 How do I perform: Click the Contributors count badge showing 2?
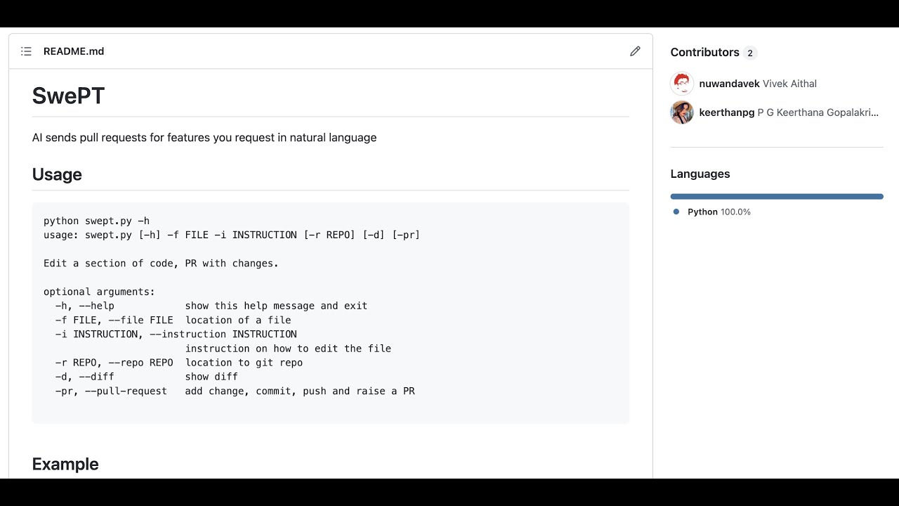point(750,53)
